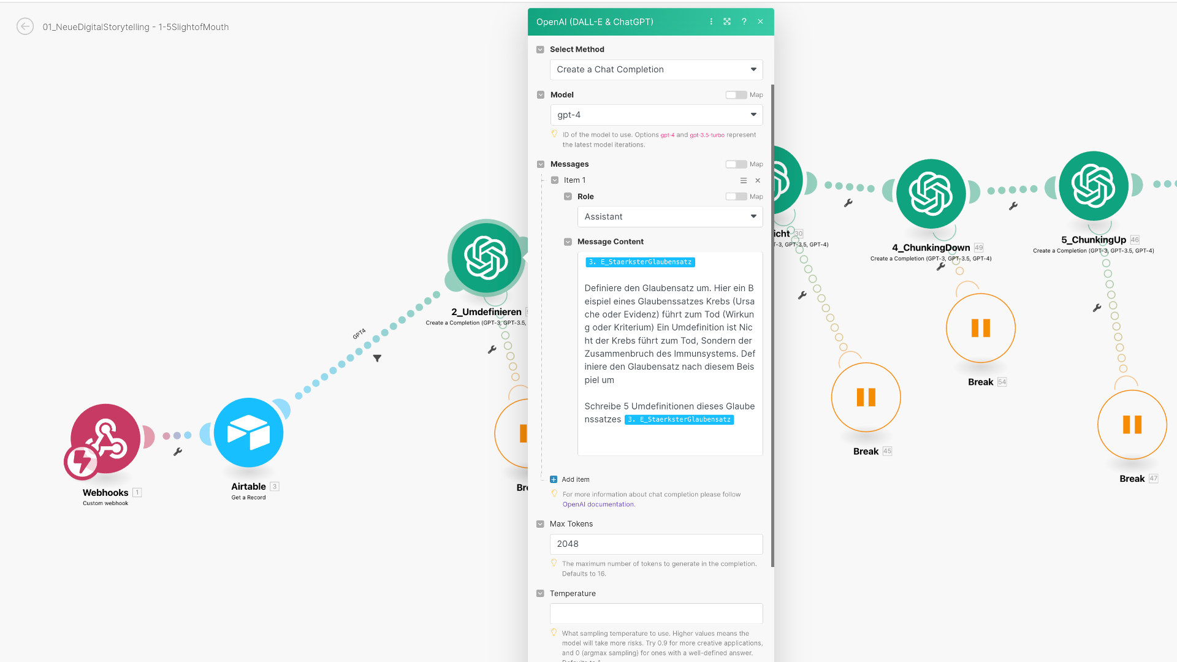Click the Break module numbered 54
1177x662 pixels.
(980, 328)
